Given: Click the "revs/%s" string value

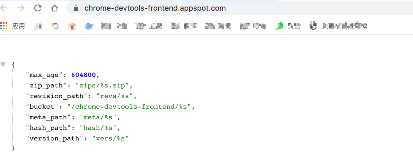Looking at the screenshot, I should [x=115, y=96].
